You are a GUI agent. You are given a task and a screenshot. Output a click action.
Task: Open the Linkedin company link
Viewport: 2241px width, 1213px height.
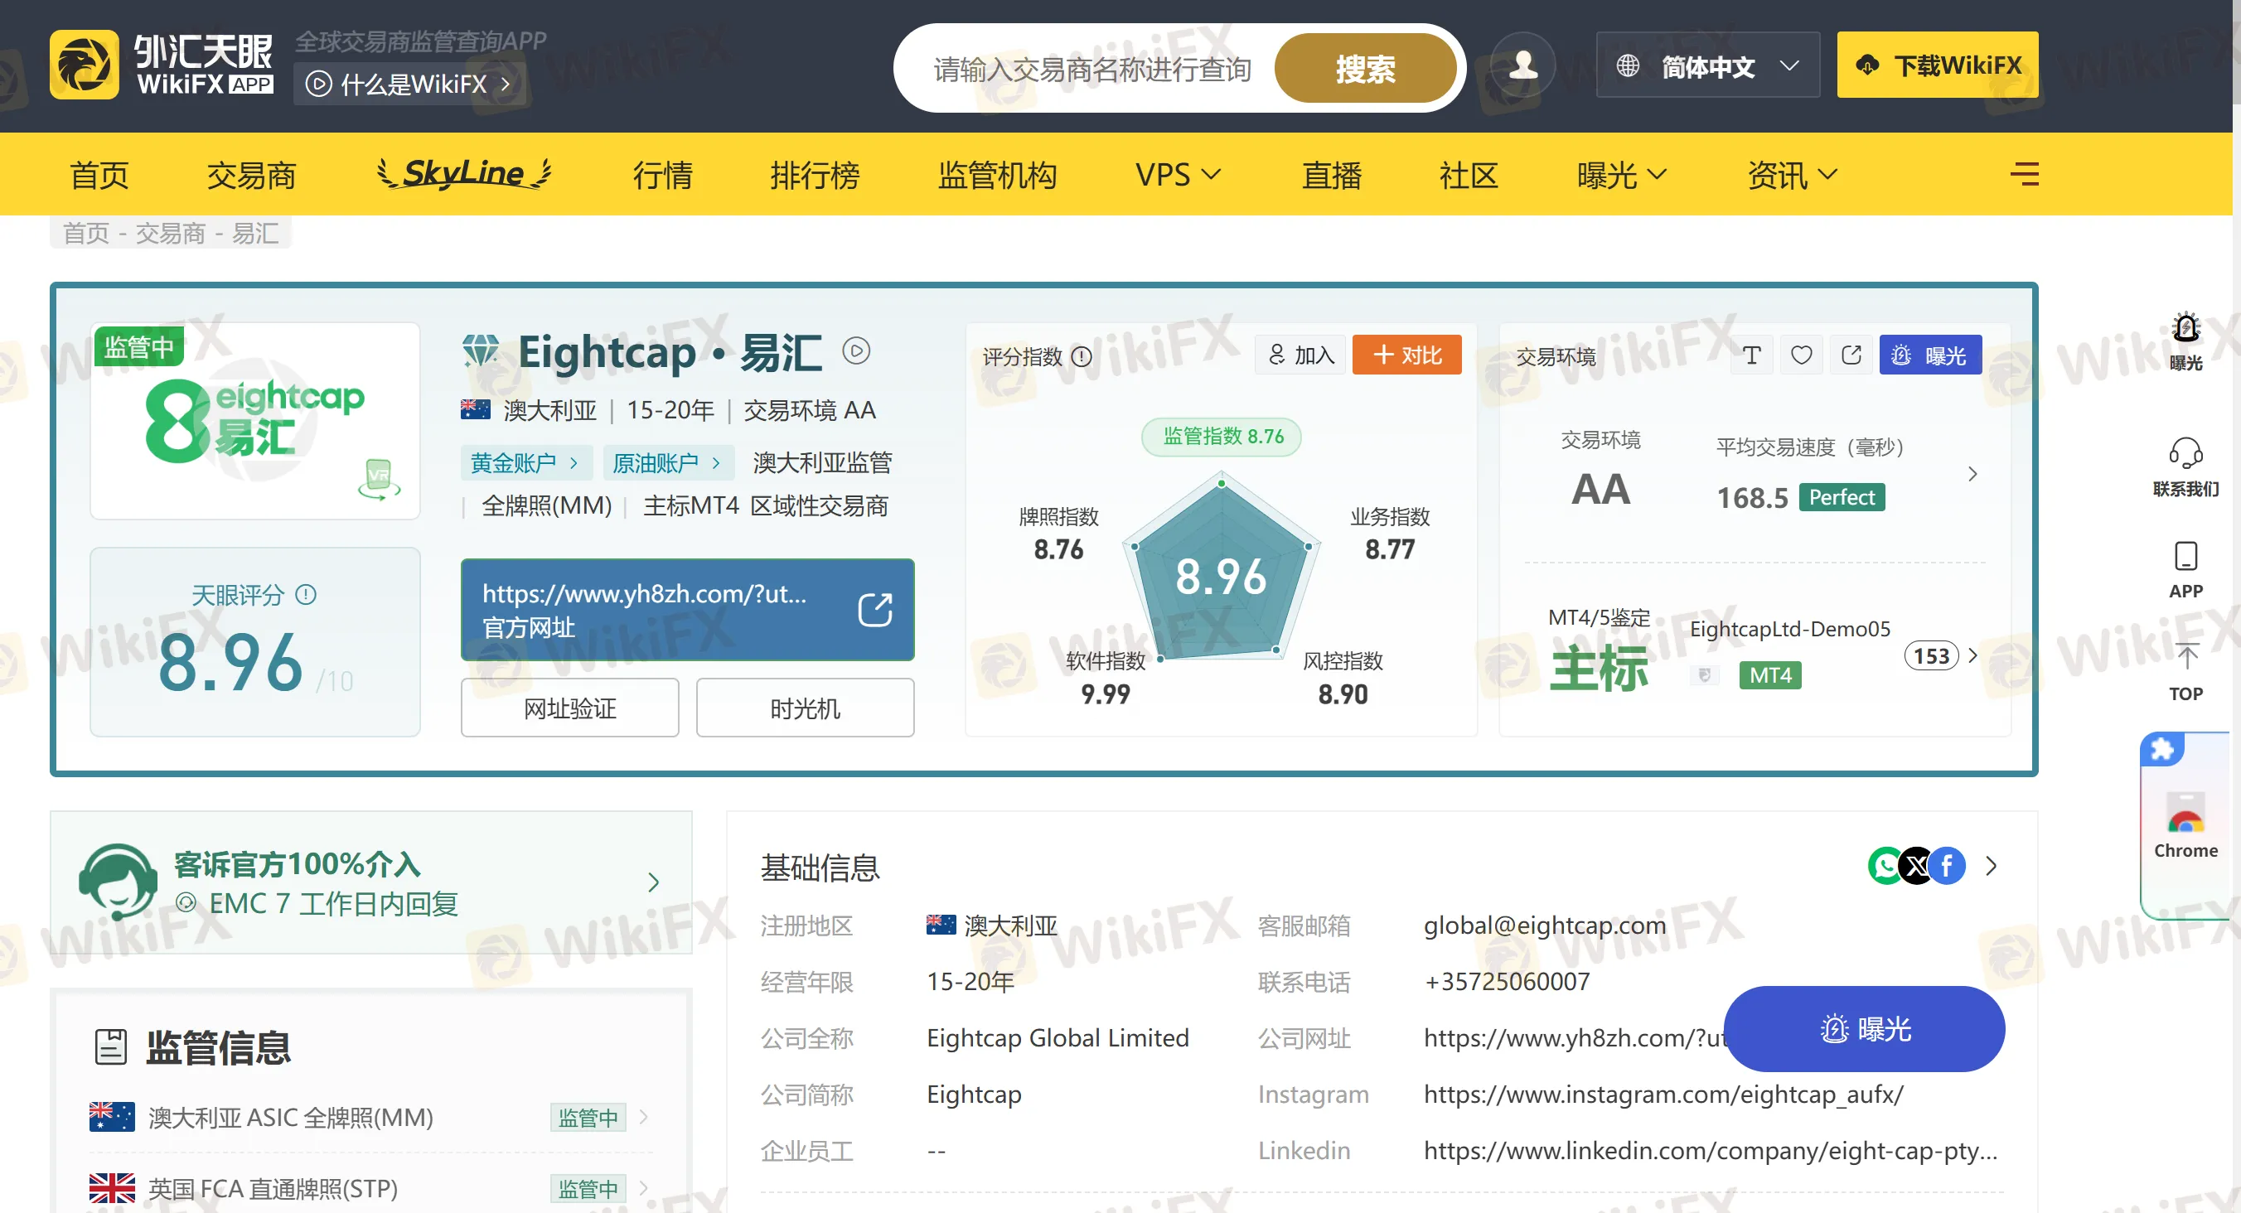[1710, 1150]
